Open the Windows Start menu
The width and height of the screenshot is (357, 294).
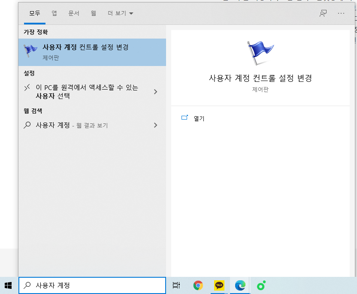pos(8,285)
